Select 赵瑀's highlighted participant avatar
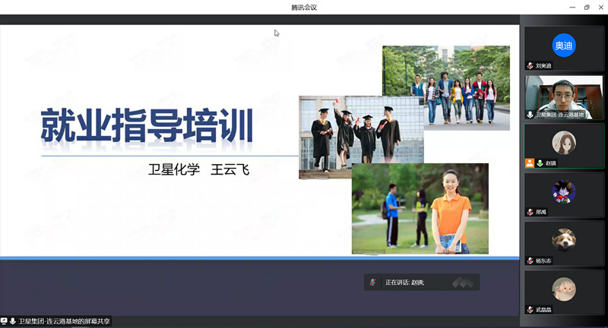 tap(563, 142)
